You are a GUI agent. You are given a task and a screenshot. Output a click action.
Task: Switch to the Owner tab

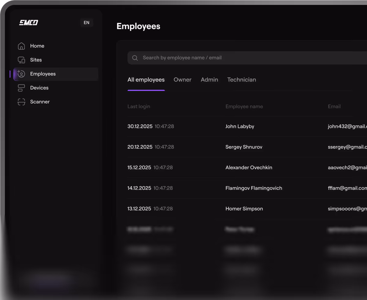click(x=183, y=80)
